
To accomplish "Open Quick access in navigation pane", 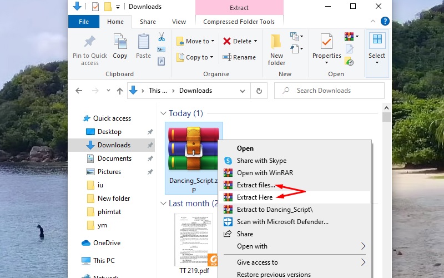I will click(112, 118).
